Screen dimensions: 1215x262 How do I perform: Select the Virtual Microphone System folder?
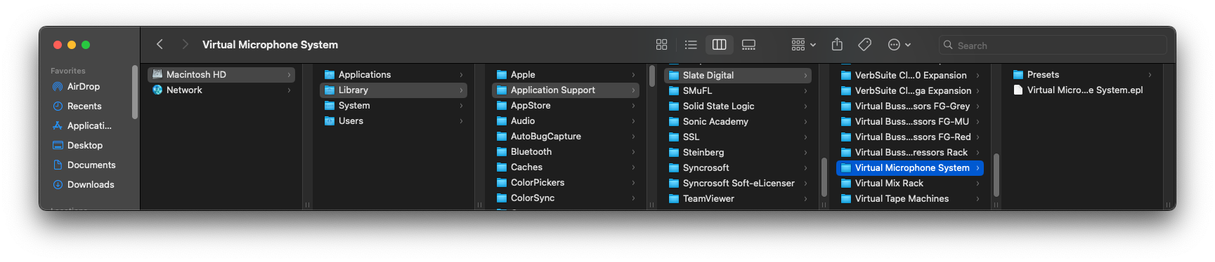click(910, 167)
